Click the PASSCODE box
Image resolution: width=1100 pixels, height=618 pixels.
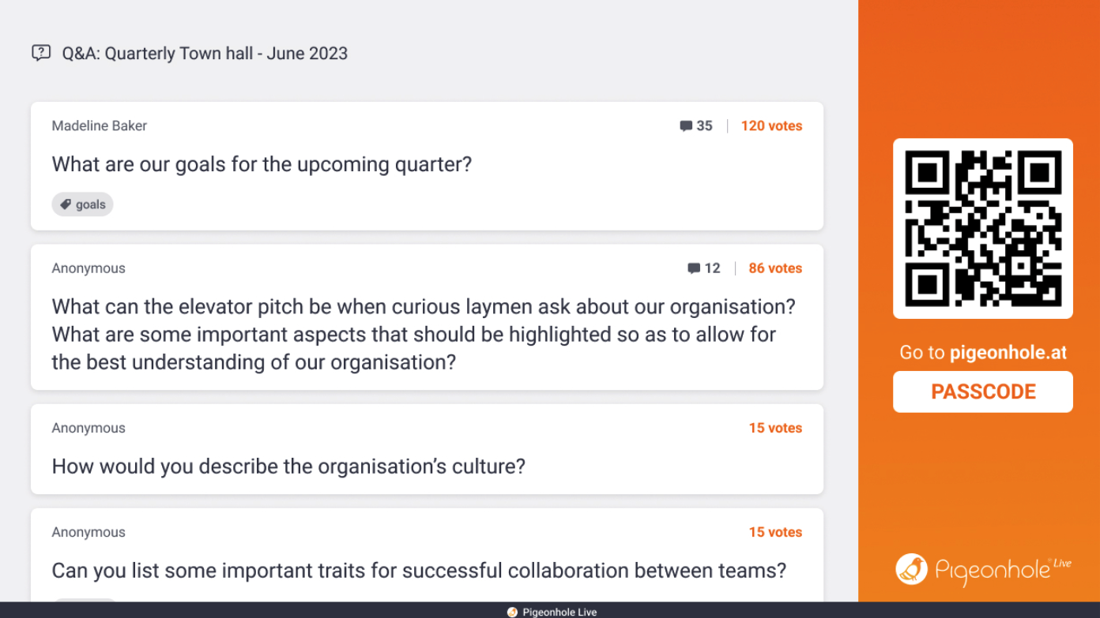pyautogui.click(x=982, y=391)
